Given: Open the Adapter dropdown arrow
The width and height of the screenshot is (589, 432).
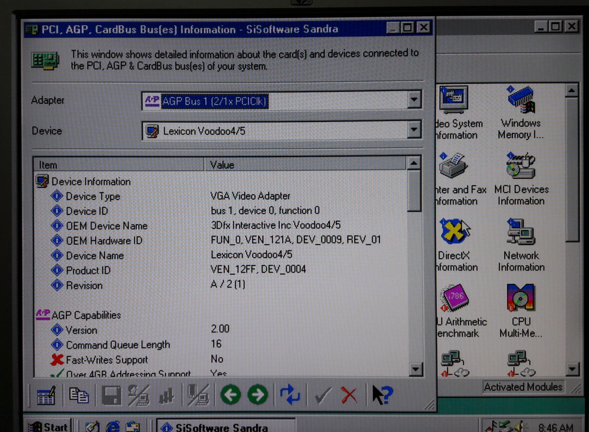Looking at the screenshot, I should [414, 100].
